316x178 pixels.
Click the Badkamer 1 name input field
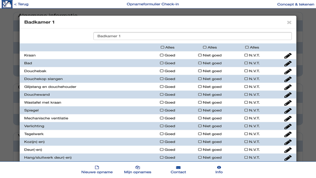(x=193, y=36)
